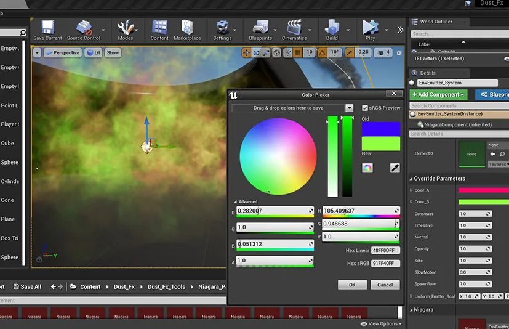Click the value brightness vertical slider bar
509x329 pixels.
tap(347, 156)
